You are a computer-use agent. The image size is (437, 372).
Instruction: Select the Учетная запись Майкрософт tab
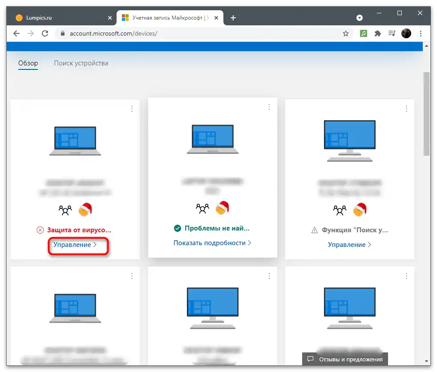tap(170, 18)
